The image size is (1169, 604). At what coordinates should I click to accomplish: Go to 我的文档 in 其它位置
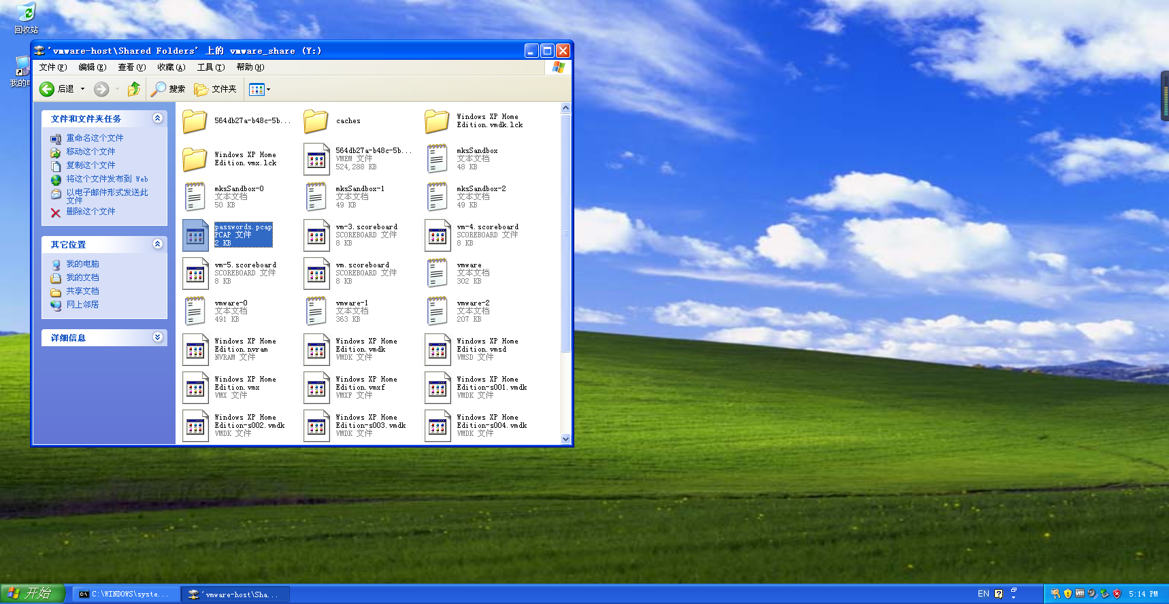click(82, 278)
